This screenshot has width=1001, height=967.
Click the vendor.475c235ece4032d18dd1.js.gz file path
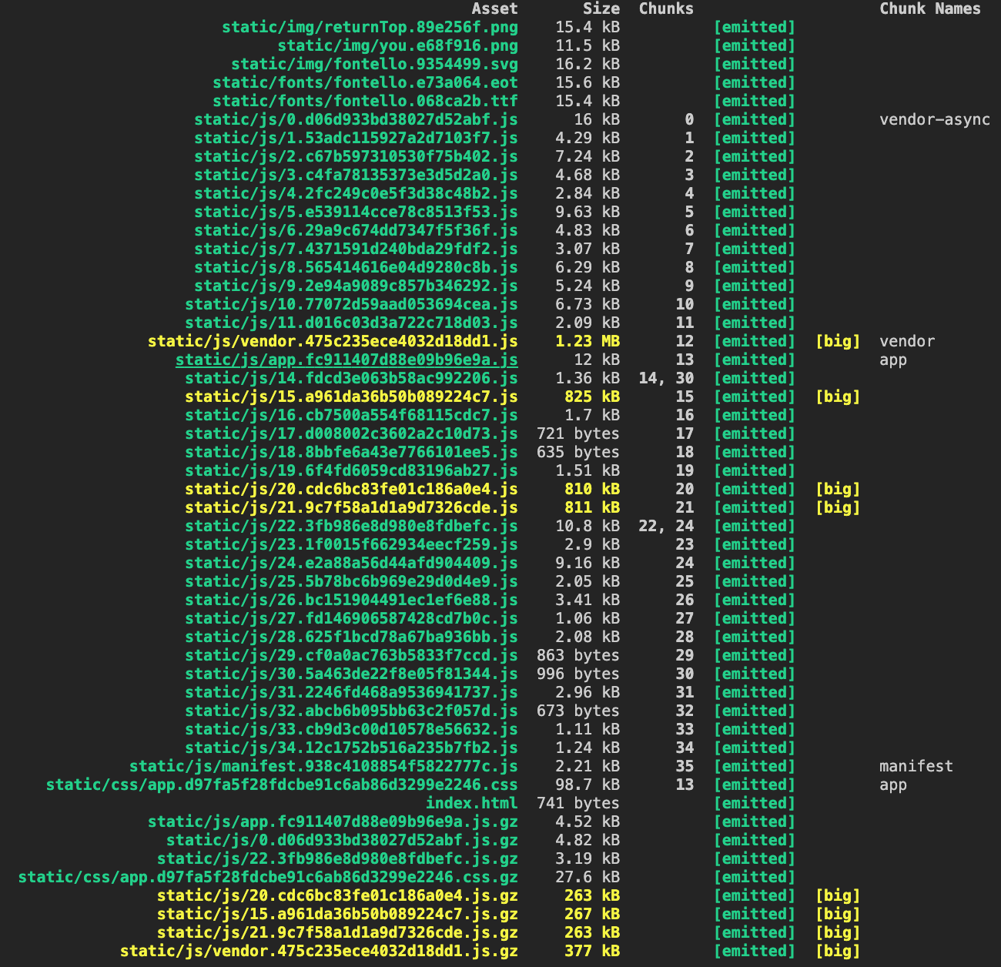[x=319, y=952]
